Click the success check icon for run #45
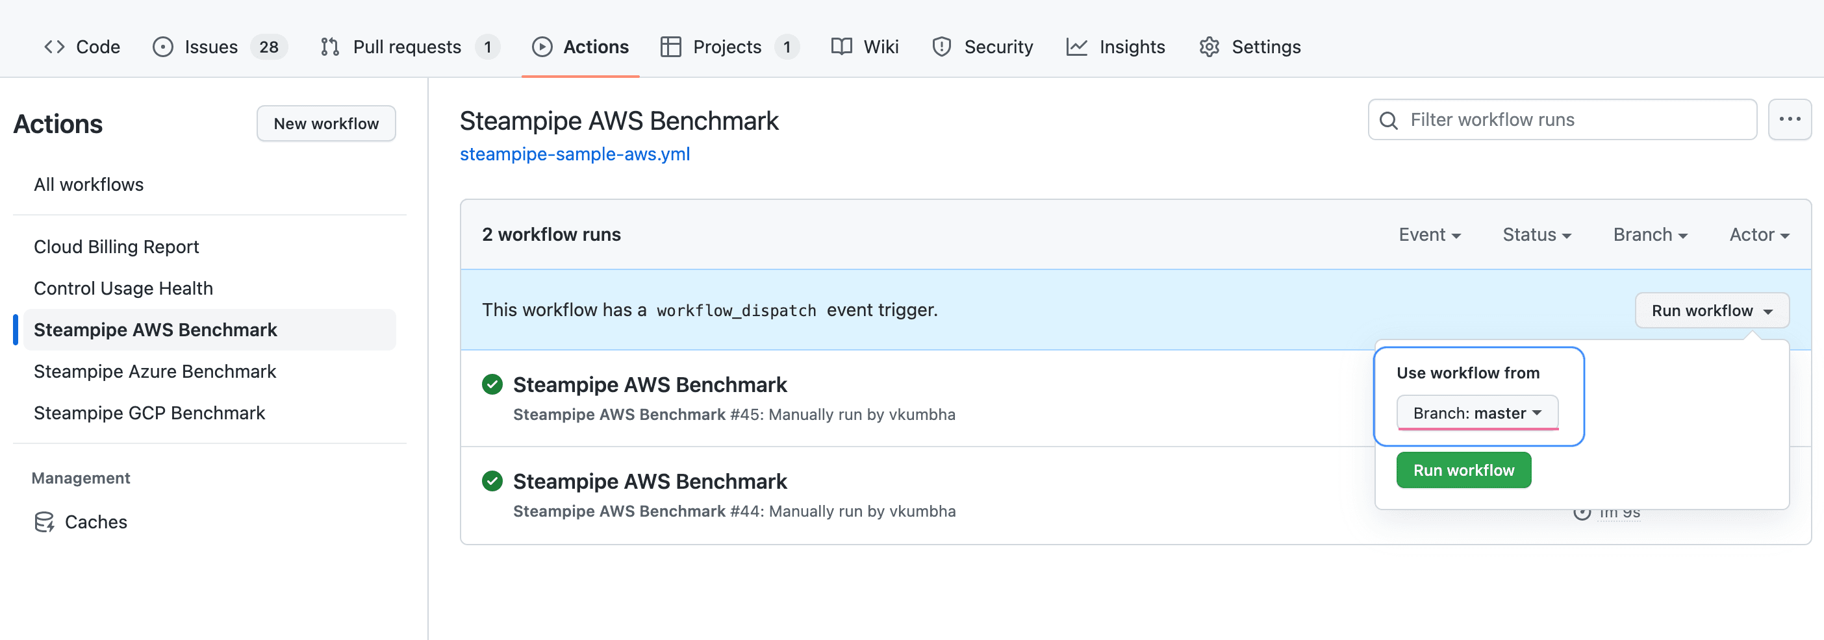The height and width of the screenshot is (640, 1824). (492, 384)
